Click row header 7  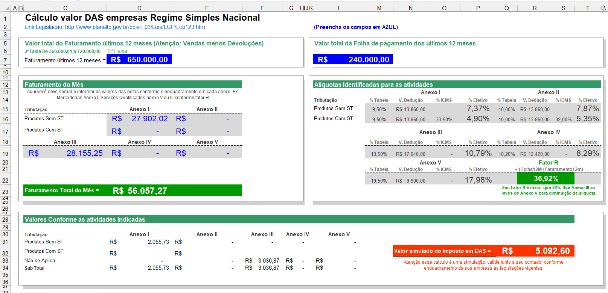pos(5,60)
